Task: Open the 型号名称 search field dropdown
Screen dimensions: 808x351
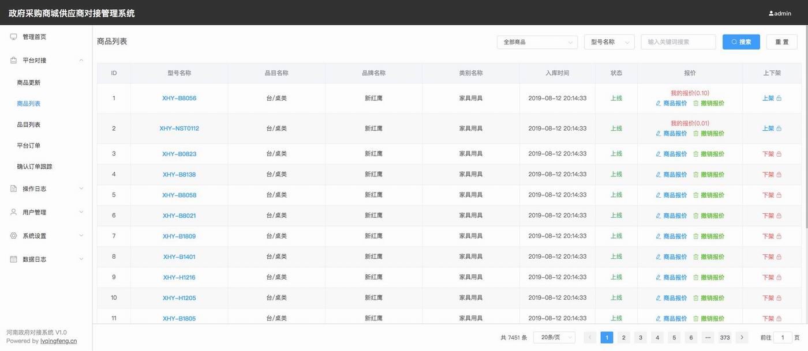Action: (609, 42)
